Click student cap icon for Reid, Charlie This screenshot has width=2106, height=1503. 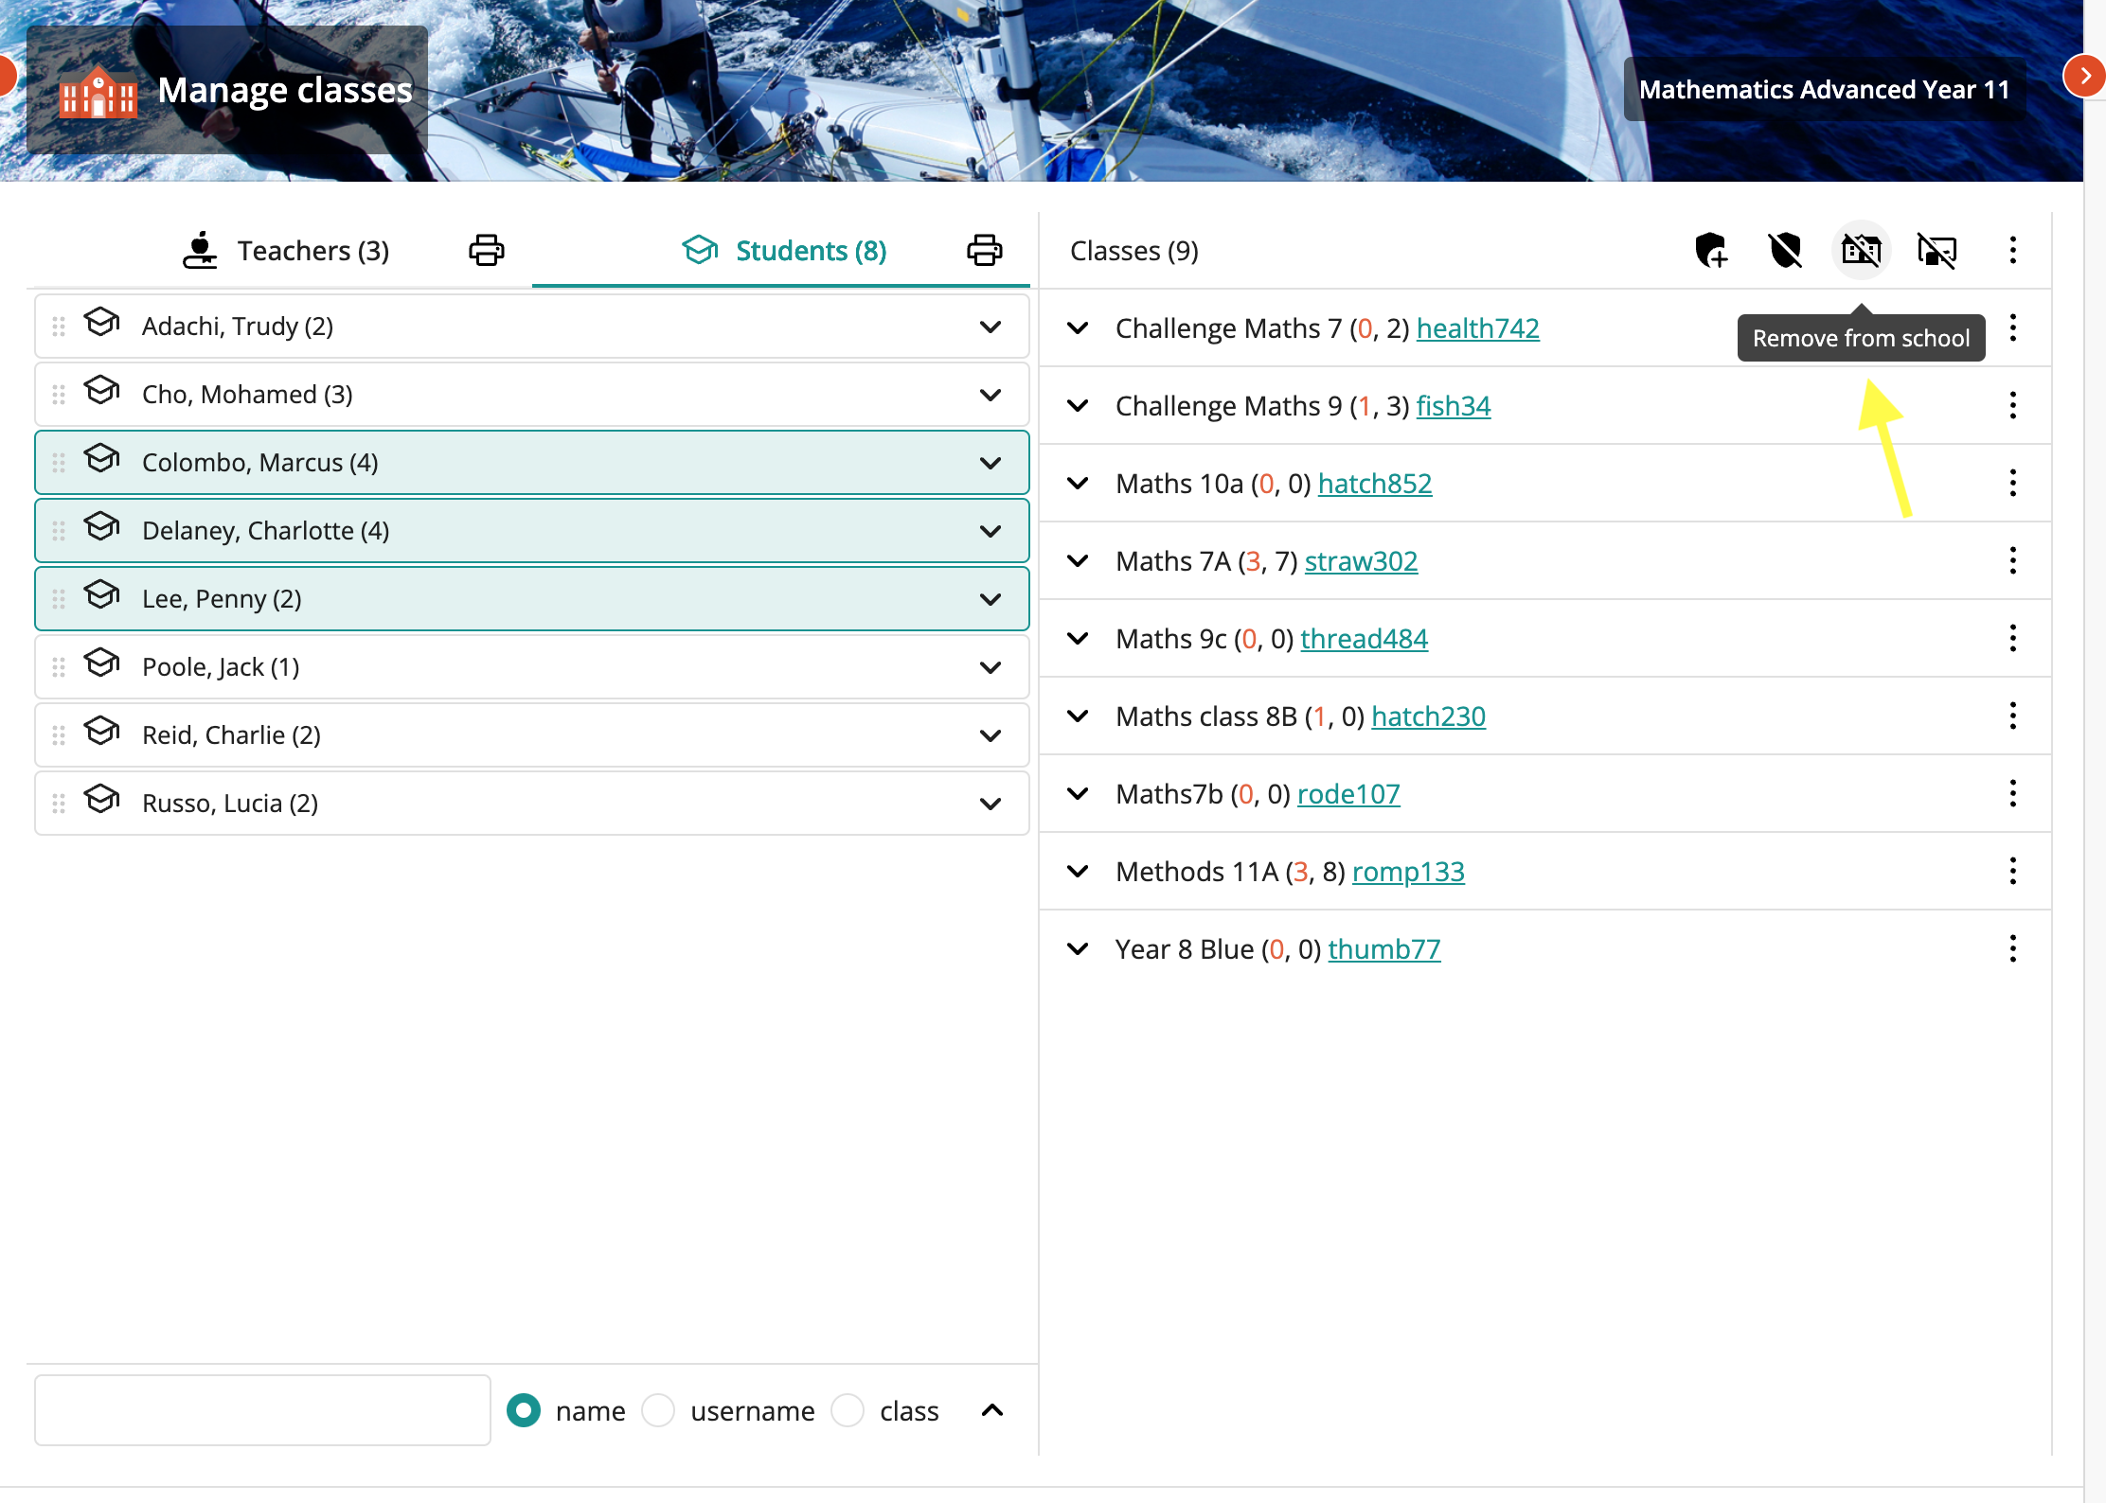[101, 732]
